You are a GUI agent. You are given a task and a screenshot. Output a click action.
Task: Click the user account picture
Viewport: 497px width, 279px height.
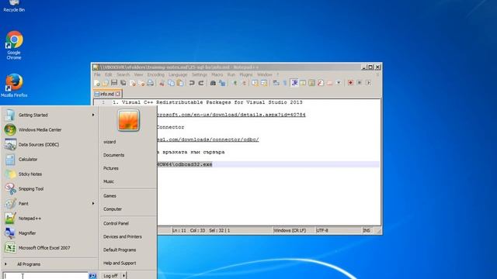(128, 120)
